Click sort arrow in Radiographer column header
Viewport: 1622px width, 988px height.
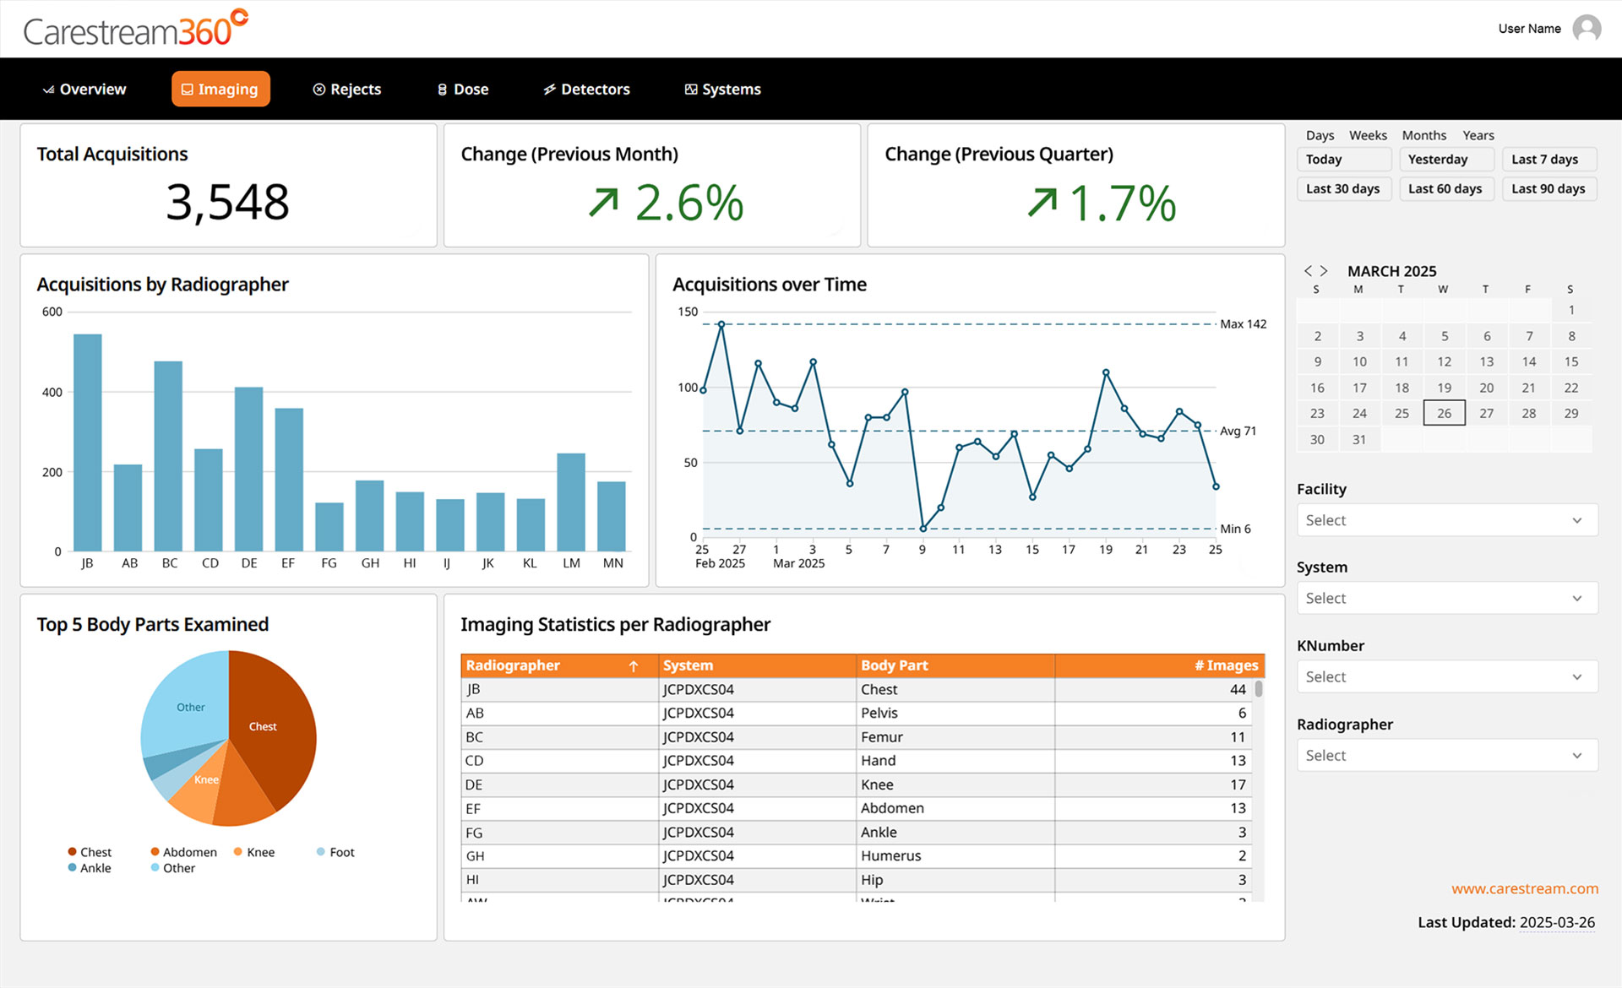[634, 666]
